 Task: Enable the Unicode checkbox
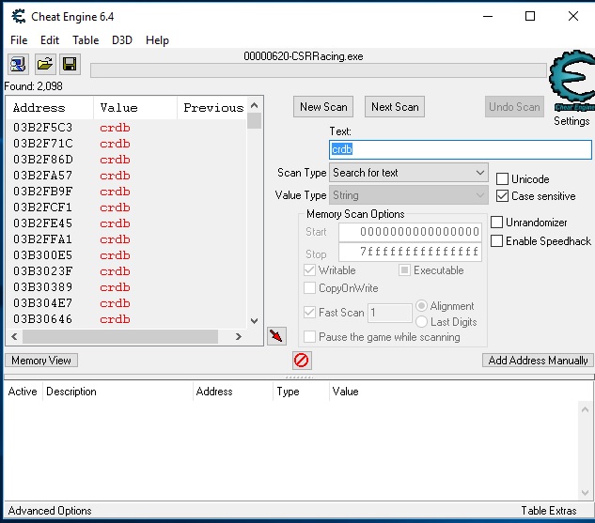point(503,179)
